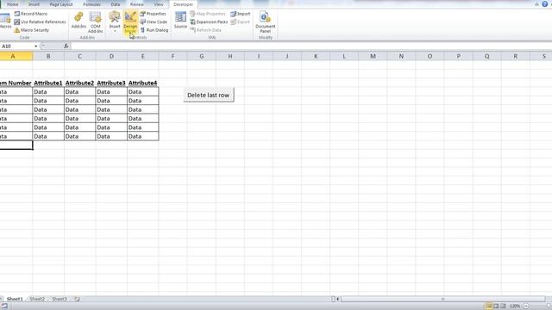
Task: Select column S header
Action: (x=543, y=56)
